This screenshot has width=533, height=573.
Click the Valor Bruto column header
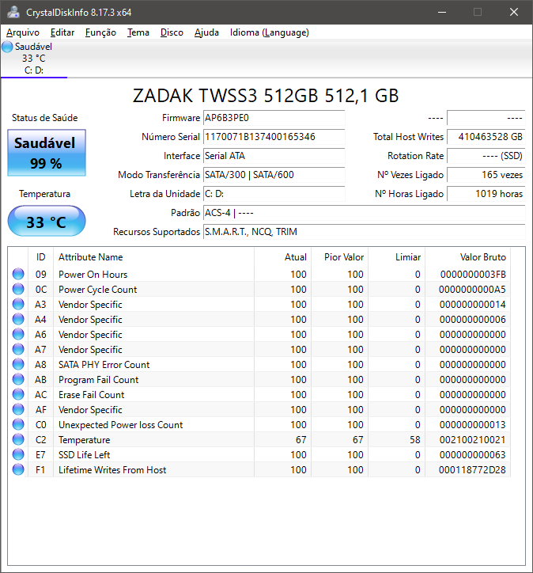[467, 257]
